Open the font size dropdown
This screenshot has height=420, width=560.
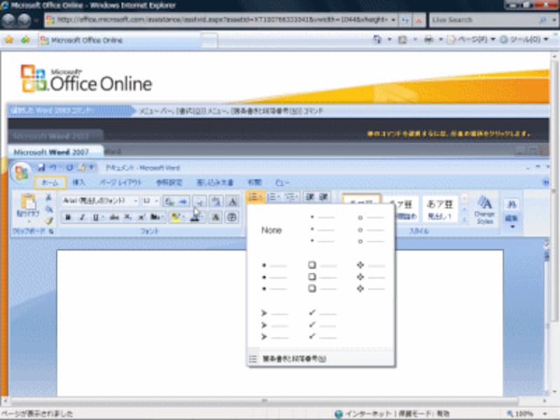click(156, 200)
